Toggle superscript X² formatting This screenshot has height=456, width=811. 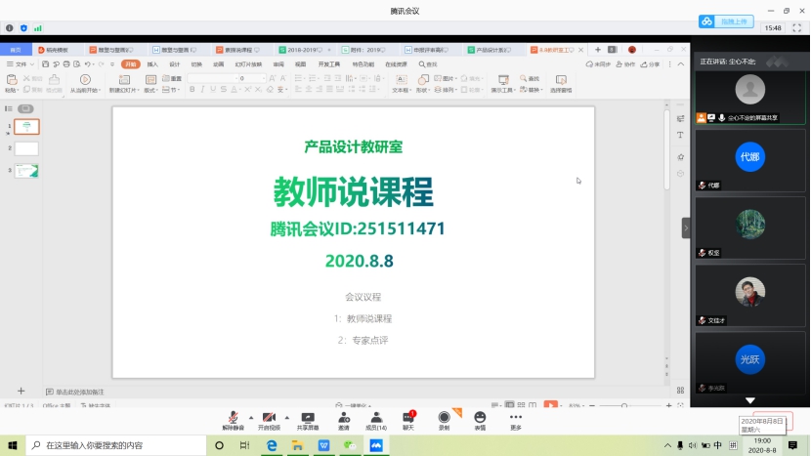247,90
